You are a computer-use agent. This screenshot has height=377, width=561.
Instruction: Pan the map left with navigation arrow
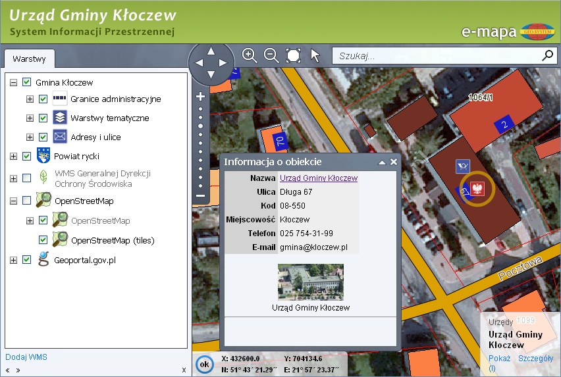click(199, 63)
